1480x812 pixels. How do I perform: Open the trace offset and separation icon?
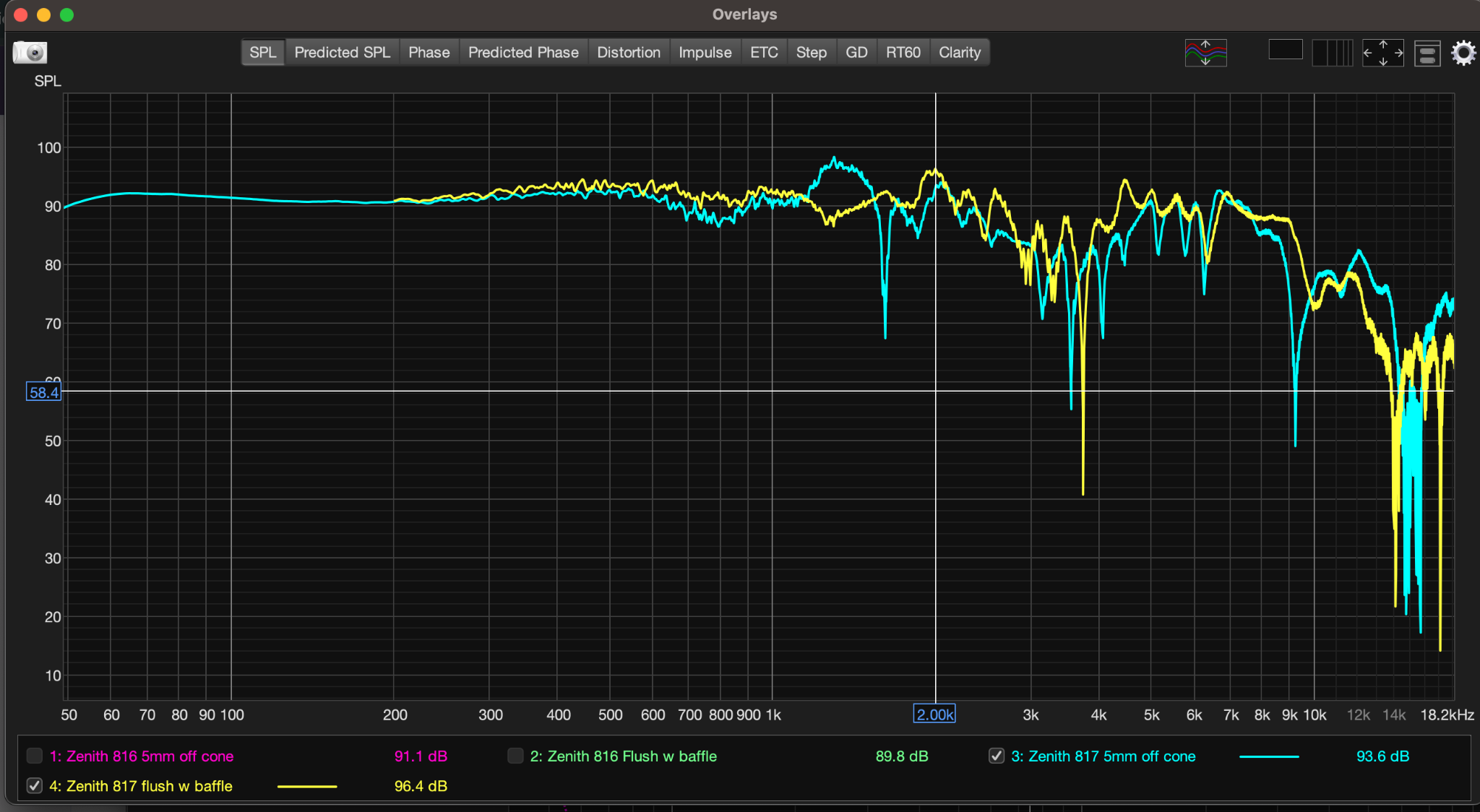pyautogui.click(x=1205, y=52)
